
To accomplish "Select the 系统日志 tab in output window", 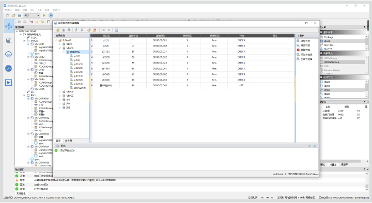I will pyautogui.click(x=21, y=194).
